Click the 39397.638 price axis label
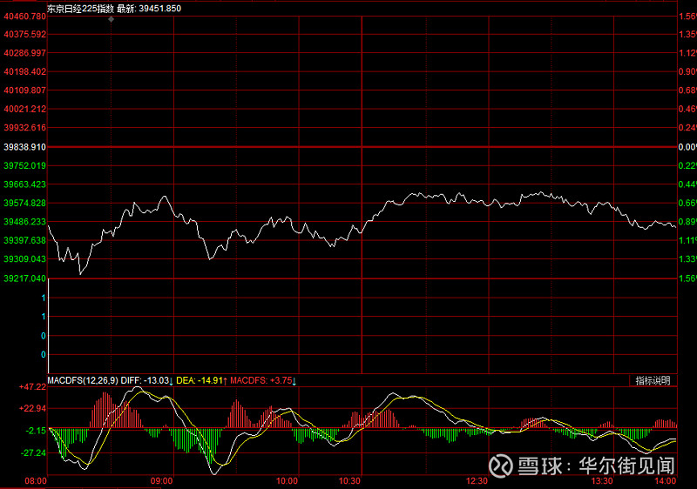This screenshot has width=697, height=489. 25,240
